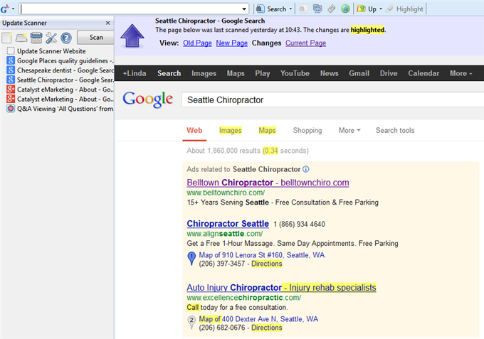Select the highlighted Maps results tab
The image size is (484, 339).
tap(267, 130)
